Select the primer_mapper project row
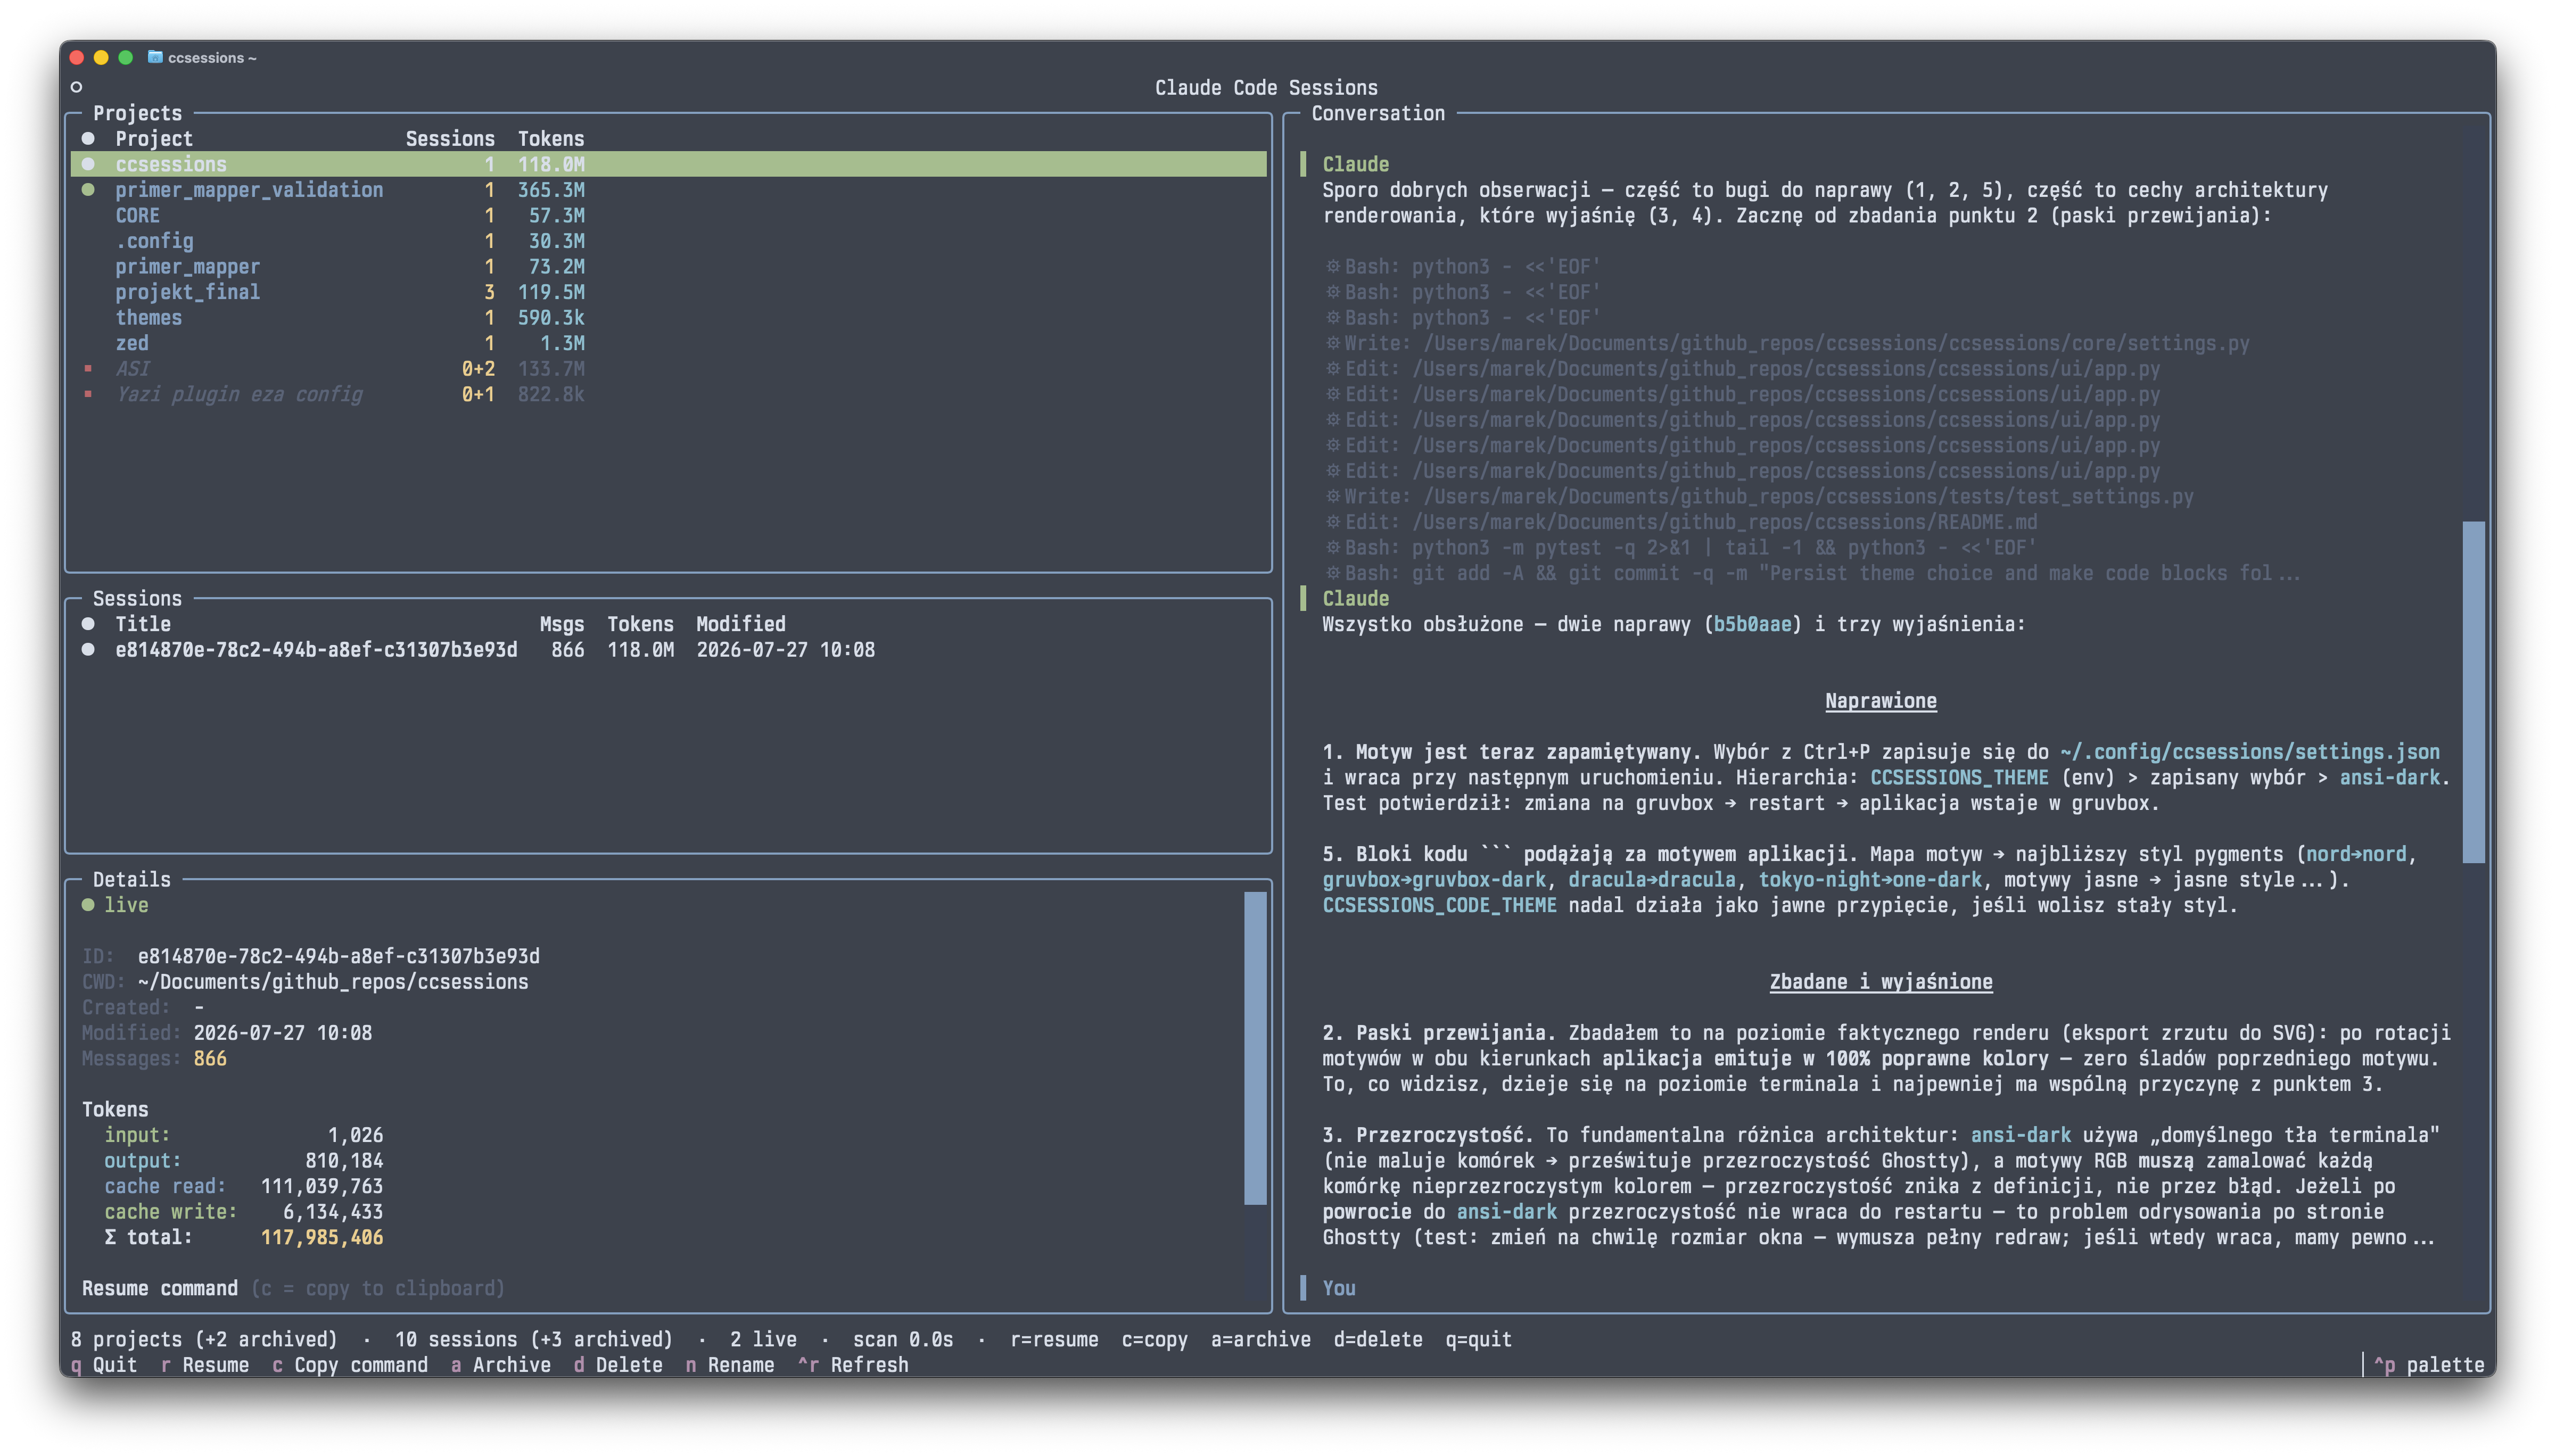 click(668, 267)
